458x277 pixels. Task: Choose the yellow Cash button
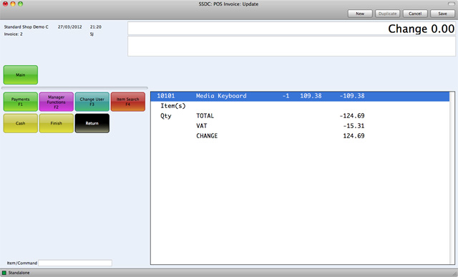tap(21, 123)
